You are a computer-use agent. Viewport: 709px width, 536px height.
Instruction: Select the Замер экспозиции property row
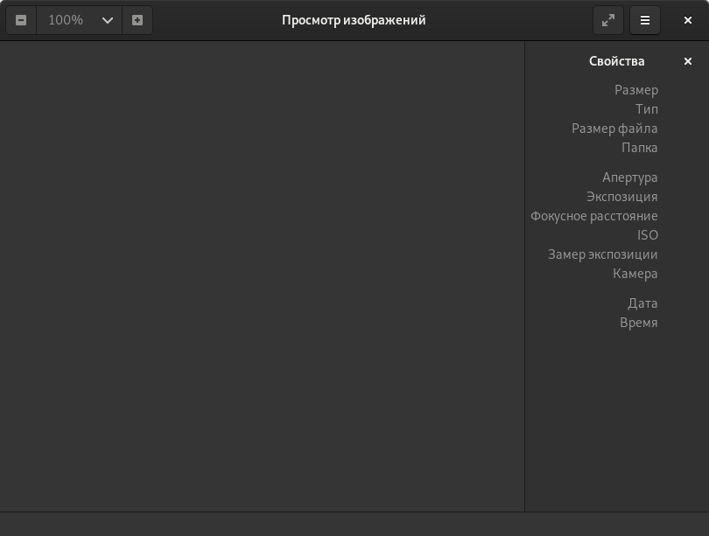click(602, 254)
